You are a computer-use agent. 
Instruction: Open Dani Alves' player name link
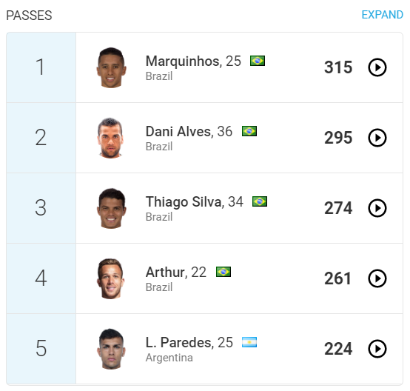(x=179, y=131)
